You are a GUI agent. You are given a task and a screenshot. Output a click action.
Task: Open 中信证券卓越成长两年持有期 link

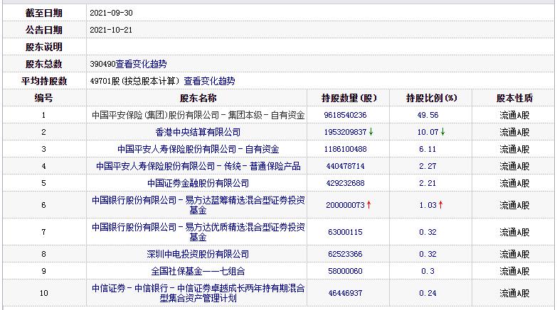pyautogui.click(x=198, y=293)
